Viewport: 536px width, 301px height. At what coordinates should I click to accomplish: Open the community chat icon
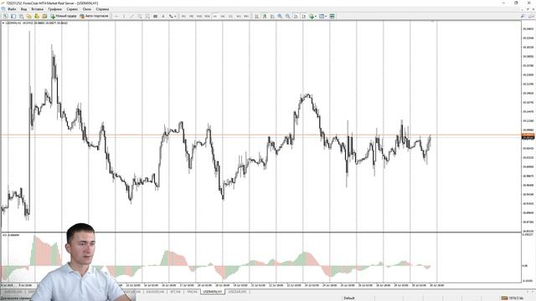[531, 16]
